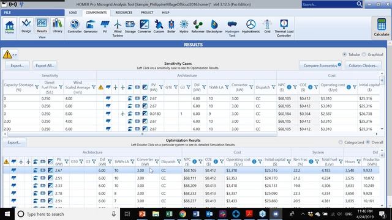Open the Hours column filter
Image resolution: width=392 pixels, height=220 pixels.
(358, 161)
